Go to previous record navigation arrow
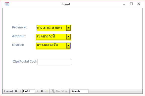Screen dimensions: 145x96 coord(20,91)
